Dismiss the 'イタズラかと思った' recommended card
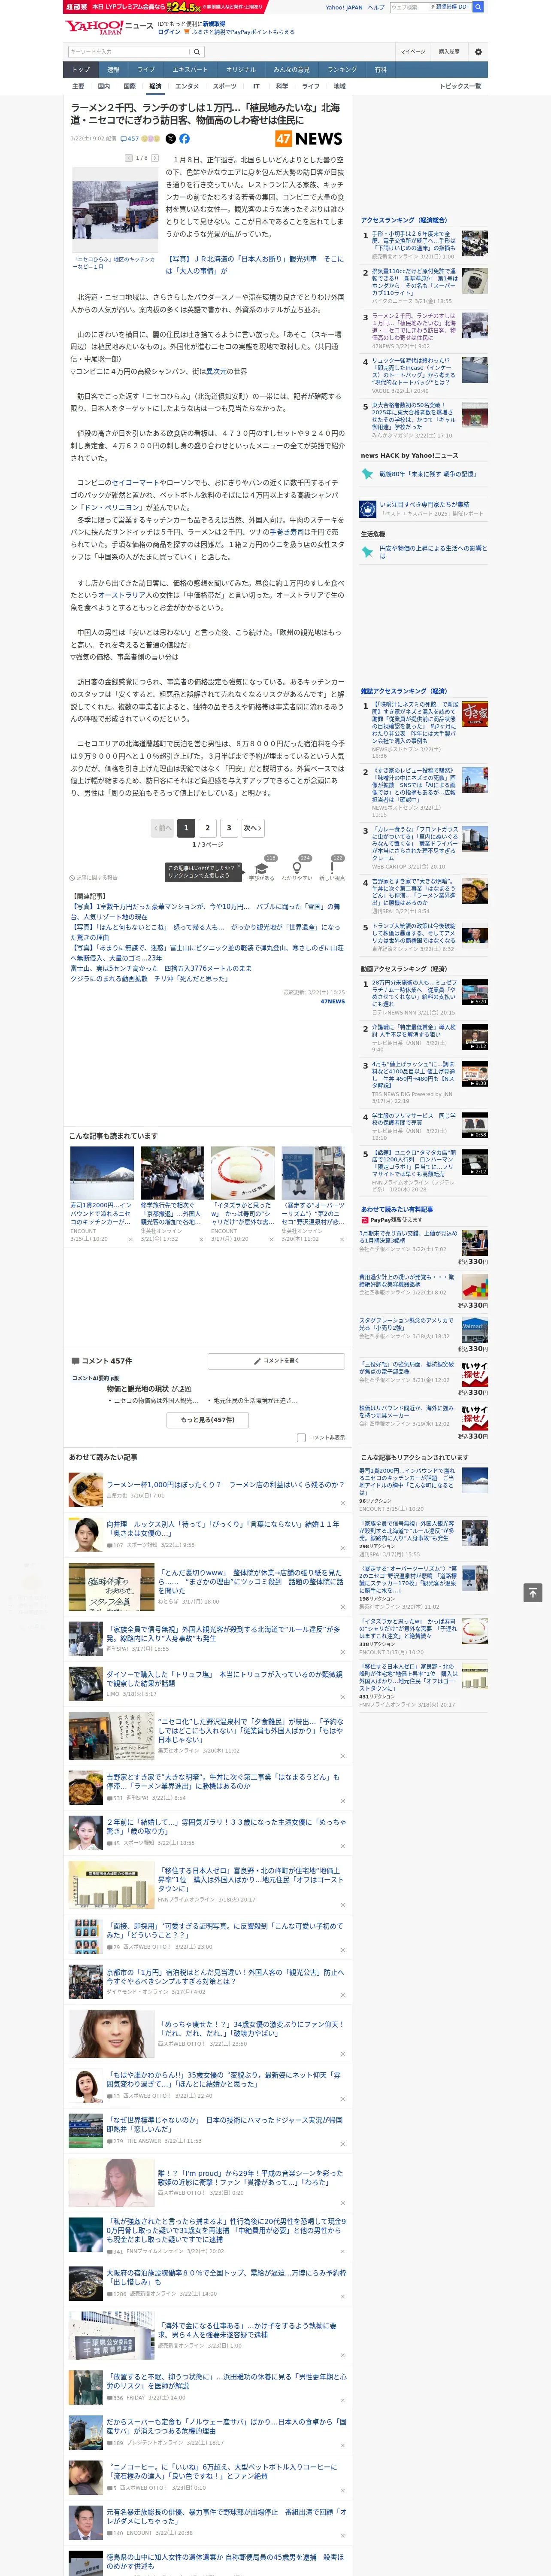The height and width of the screenshot is (2576, 551). click(x=271, y=1239)
